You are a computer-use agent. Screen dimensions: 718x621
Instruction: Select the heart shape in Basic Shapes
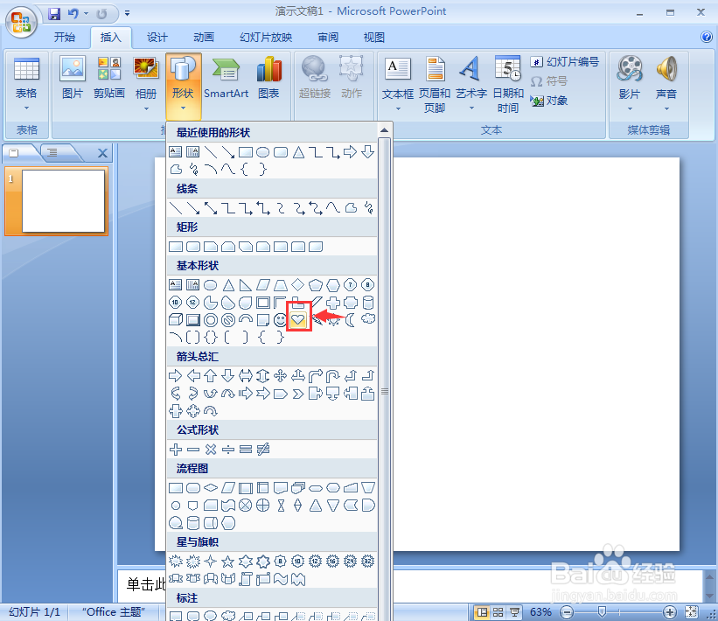point(298,319)
